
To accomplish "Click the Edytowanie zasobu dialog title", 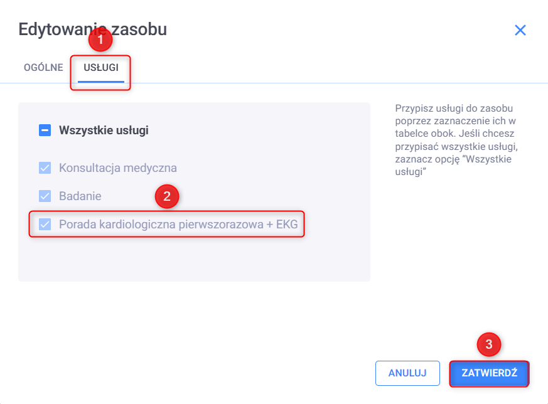I will point(92,29).
